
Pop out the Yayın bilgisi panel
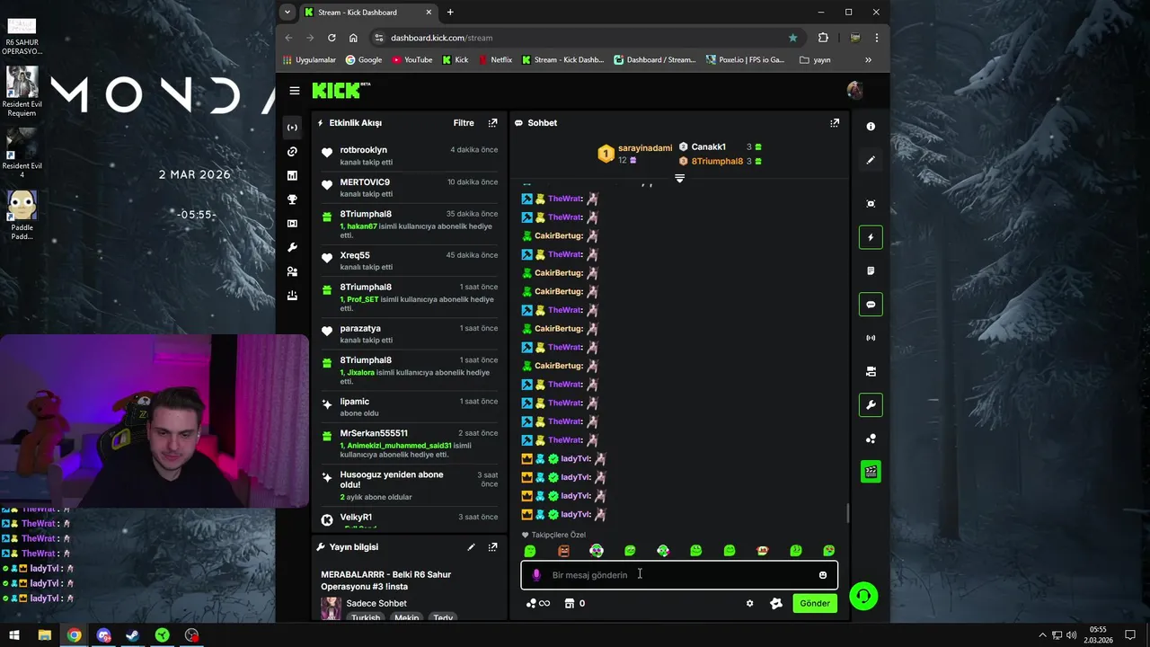[492, 547]
